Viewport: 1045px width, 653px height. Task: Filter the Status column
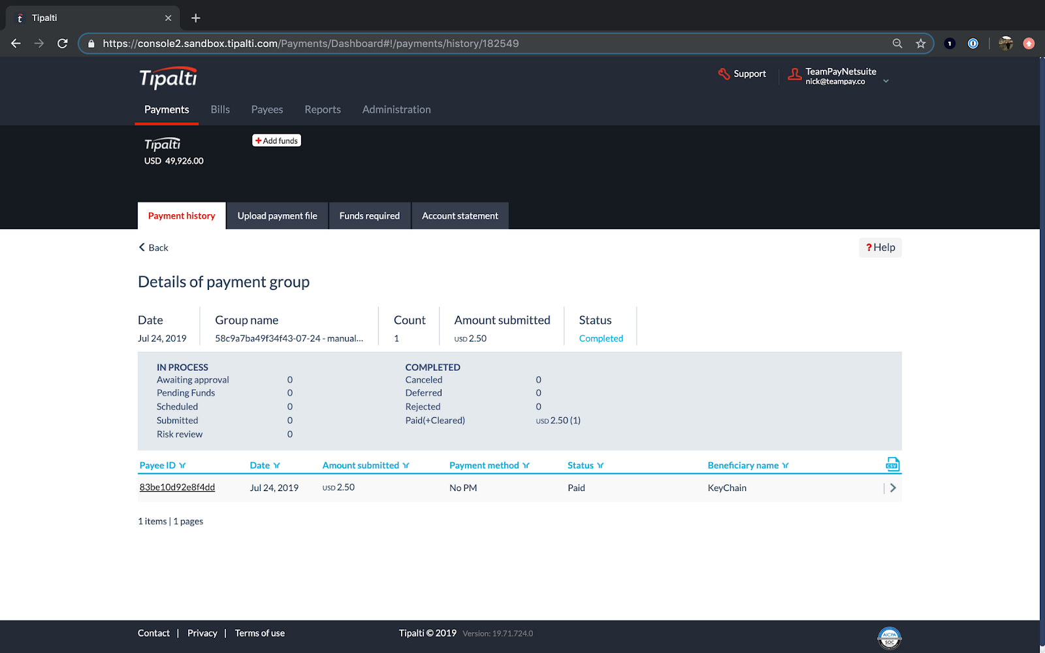(x=600, y=466)
